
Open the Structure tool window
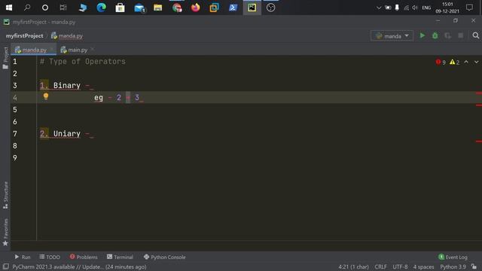point(5,195)
